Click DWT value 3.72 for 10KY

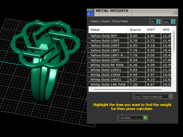(151, 41)
